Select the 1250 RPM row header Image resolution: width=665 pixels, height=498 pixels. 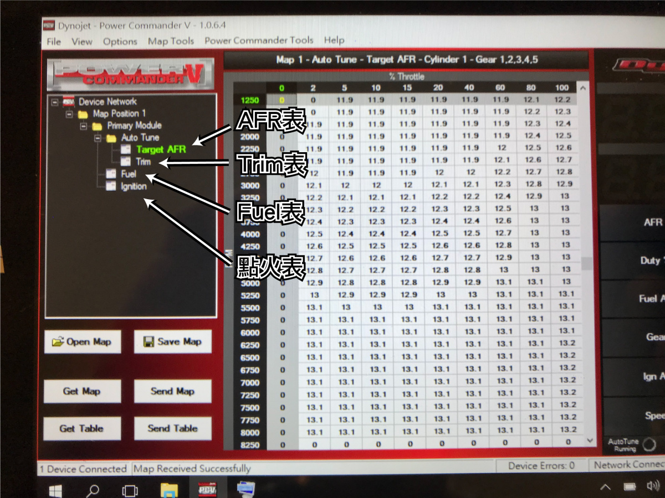250,100
